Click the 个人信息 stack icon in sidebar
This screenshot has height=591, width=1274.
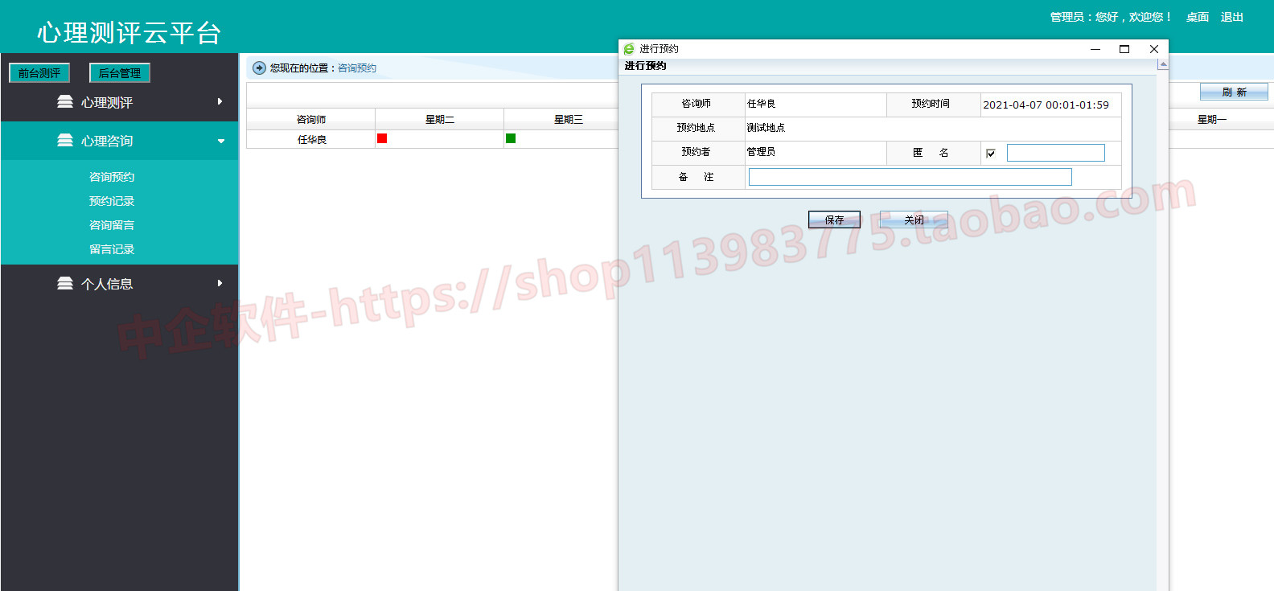(65, 283)
